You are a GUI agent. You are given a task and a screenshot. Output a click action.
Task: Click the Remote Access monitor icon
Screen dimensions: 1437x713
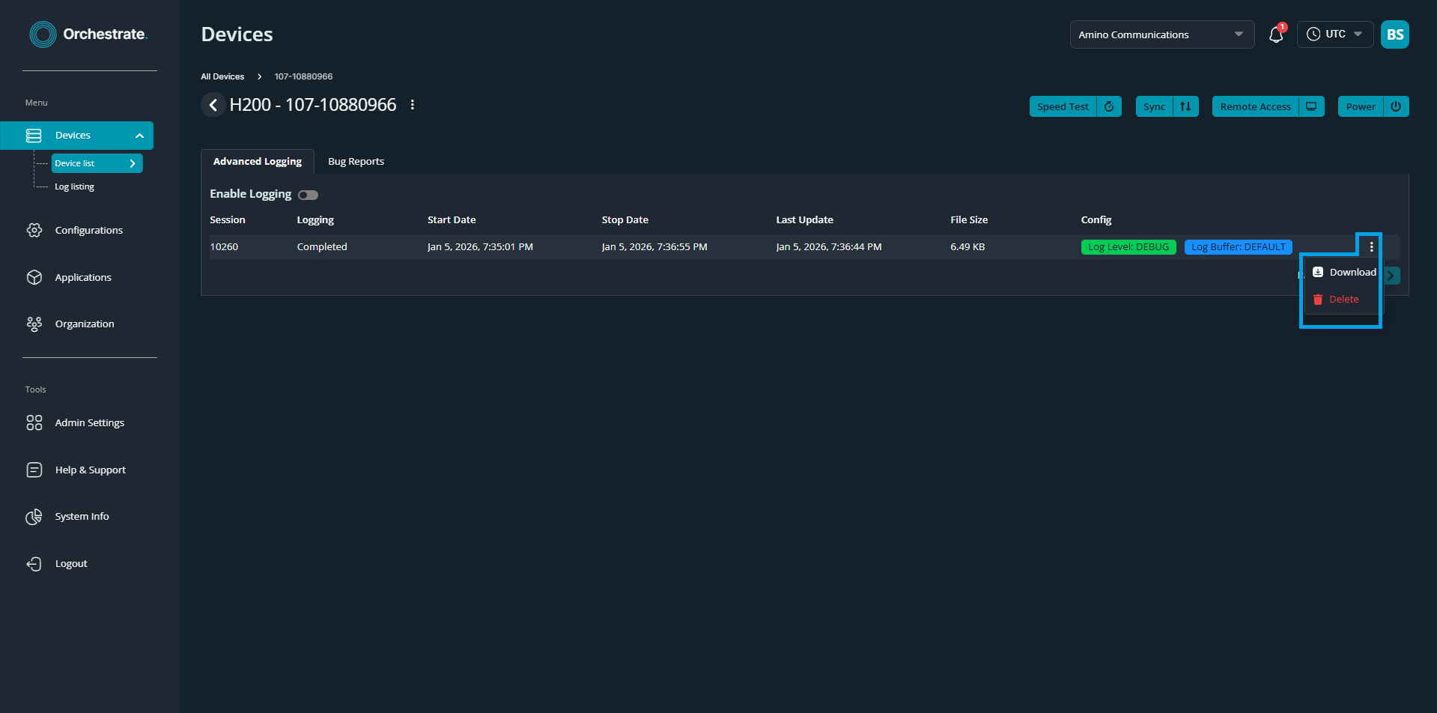coord(1311,106)
